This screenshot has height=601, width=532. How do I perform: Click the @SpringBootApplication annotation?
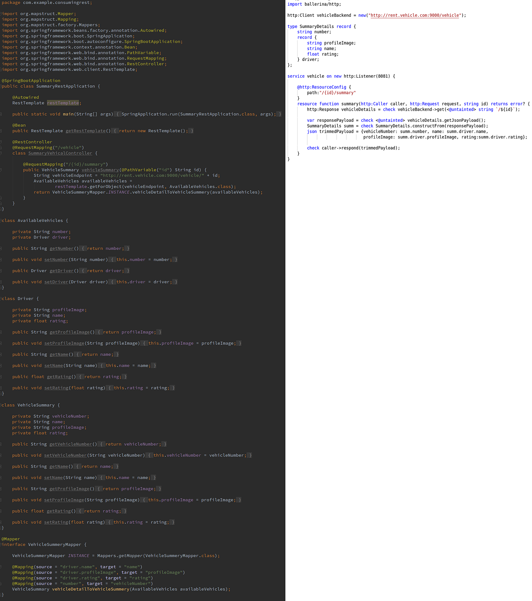click(31, 81)
